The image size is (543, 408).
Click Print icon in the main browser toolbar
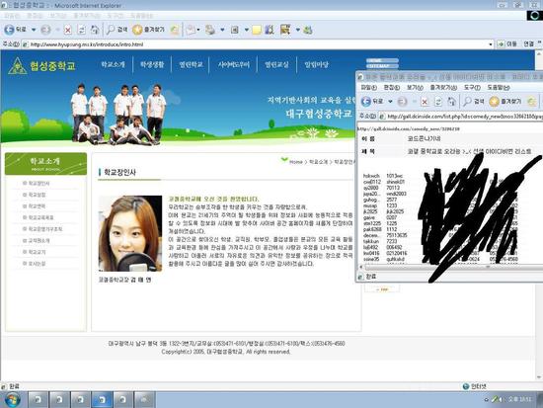210,31
